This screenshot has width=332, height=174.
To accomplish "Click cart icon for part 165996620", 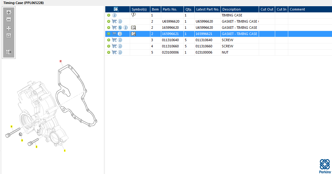I will pos(114,28).
